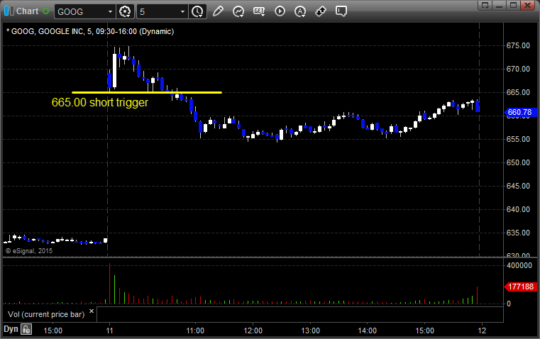Image resolution: width=540 pixels, height=339 pixels.
Task: Minimize the chart window
Action: (499, 5)
